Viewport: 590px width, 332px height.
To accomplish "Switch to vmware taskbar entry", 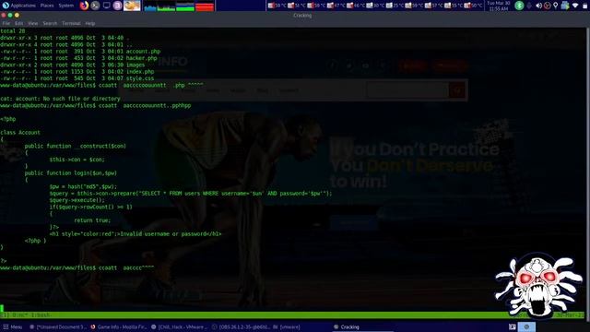I will pos(286,327).
